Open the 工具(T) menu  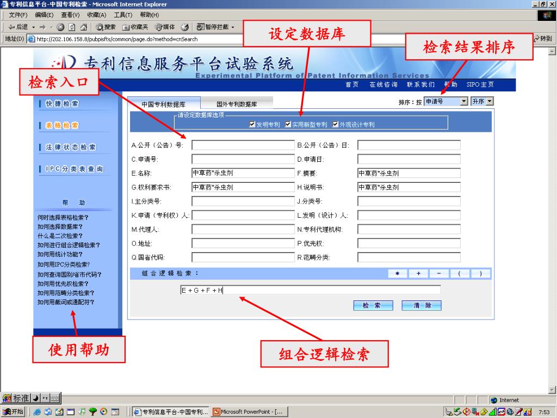click(123, 15)
